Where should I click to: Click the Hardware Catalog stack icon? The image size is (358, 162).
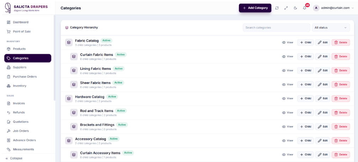69,99
